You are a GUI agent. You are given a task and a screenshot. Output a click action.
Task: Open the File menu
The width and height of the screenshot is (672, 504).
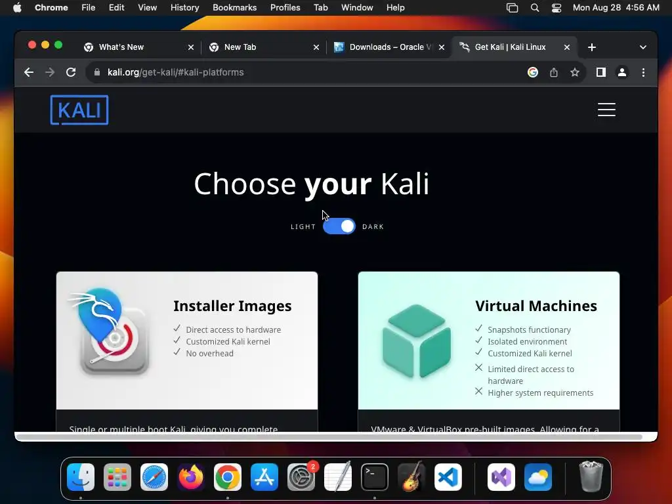coord(89,8)
